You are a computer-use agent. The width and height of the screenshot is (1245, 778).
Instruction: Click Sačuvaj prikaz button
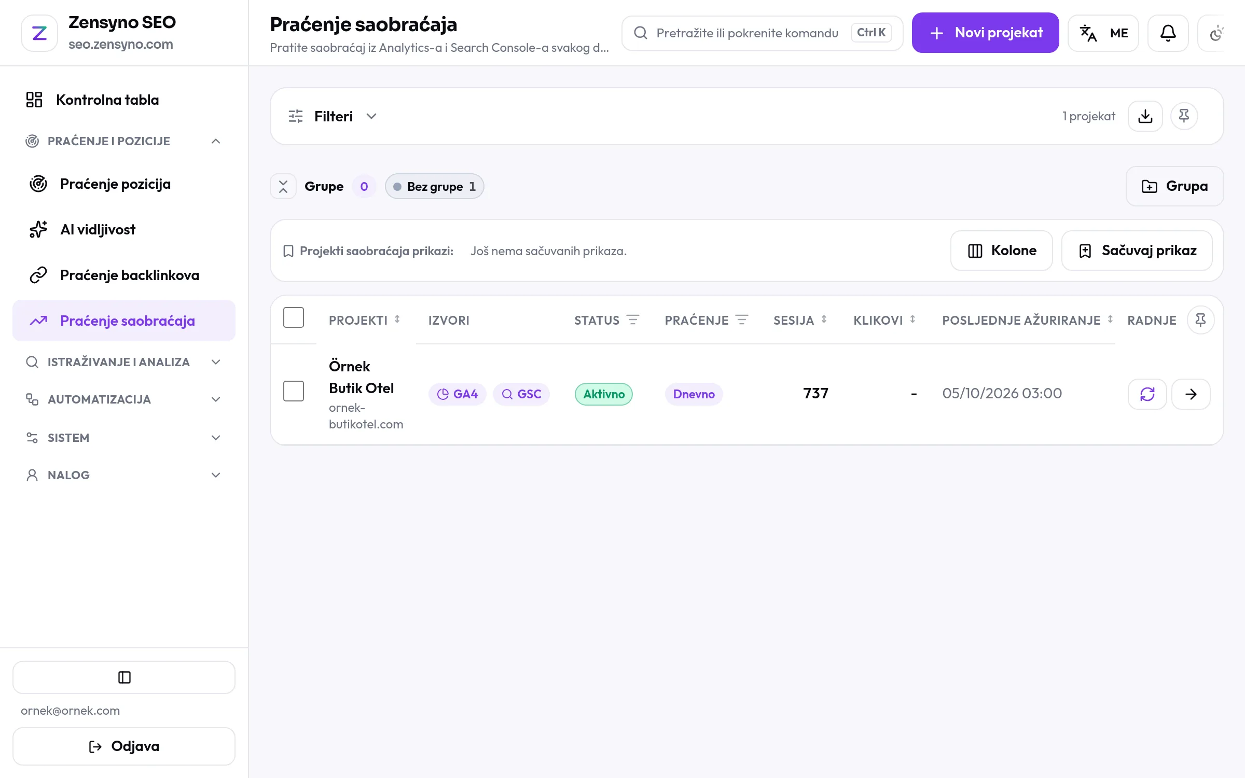[1137, 251]
